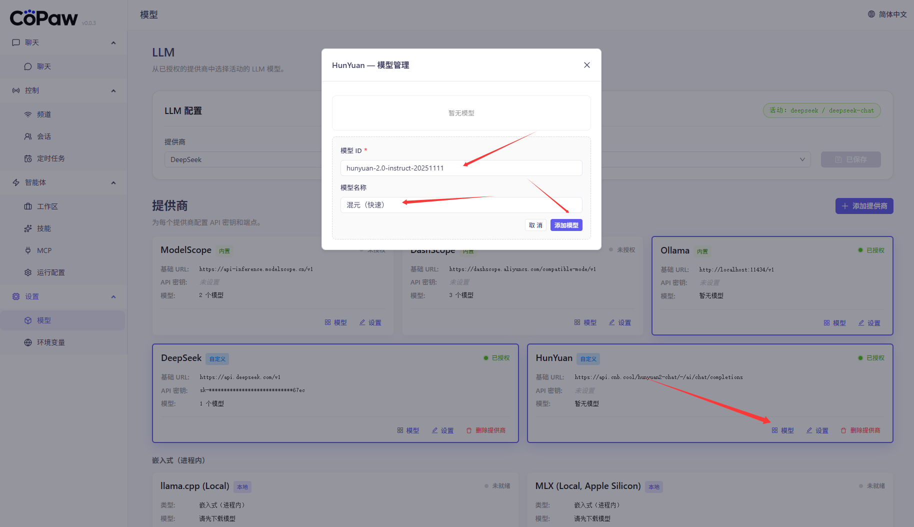
Task: Select 模型 menu item in sidebar
Action: 44,320
